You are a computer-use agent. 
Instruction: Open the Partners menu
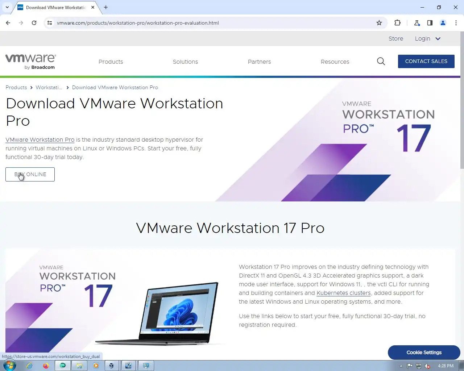tap(259, 62)
